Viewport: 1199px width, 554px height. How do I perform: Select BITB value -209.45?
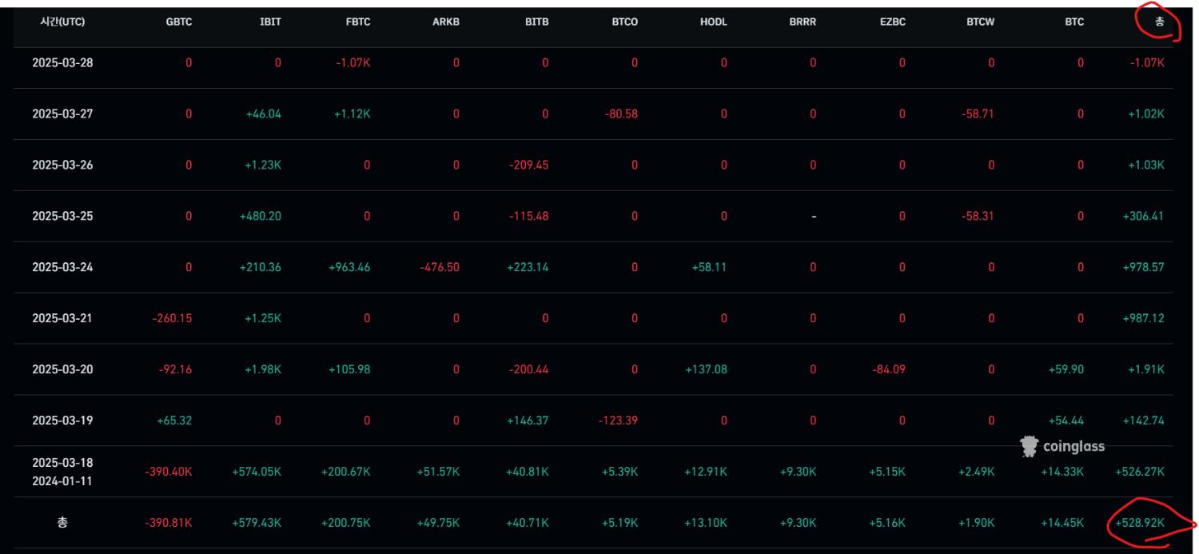528,165
